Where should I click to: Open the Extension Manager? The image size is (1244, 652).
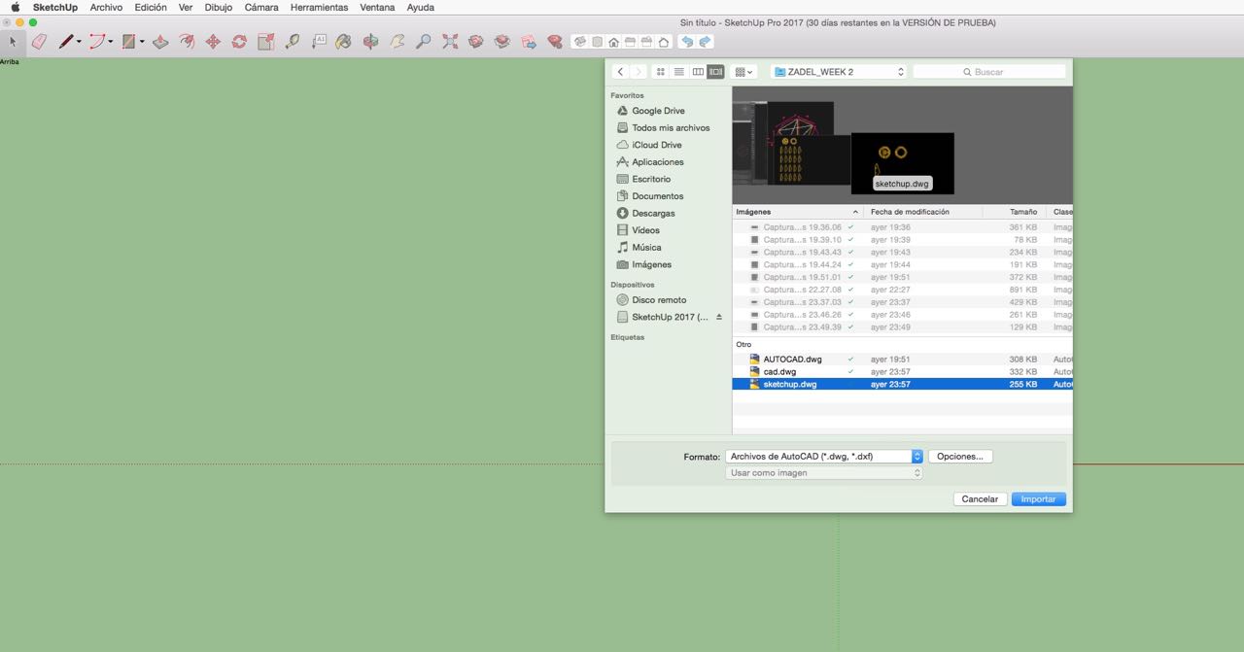555,42
